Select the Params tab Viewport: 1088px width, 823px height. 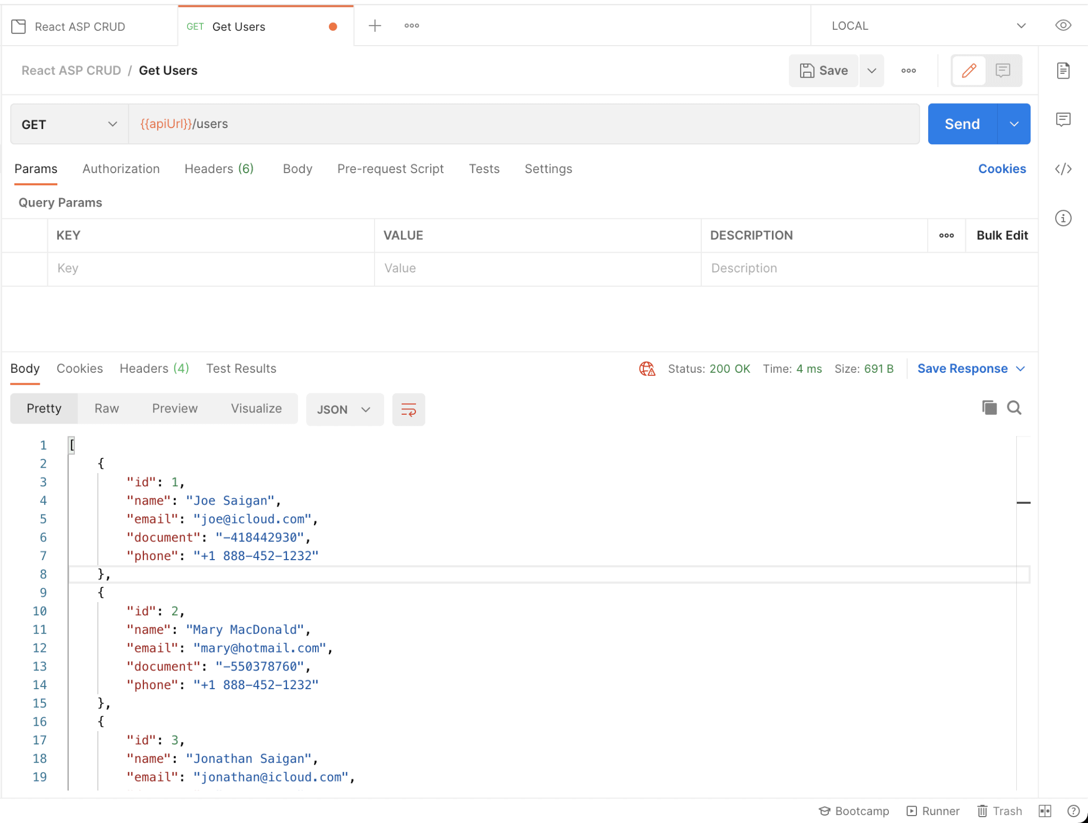coord(36,169)
